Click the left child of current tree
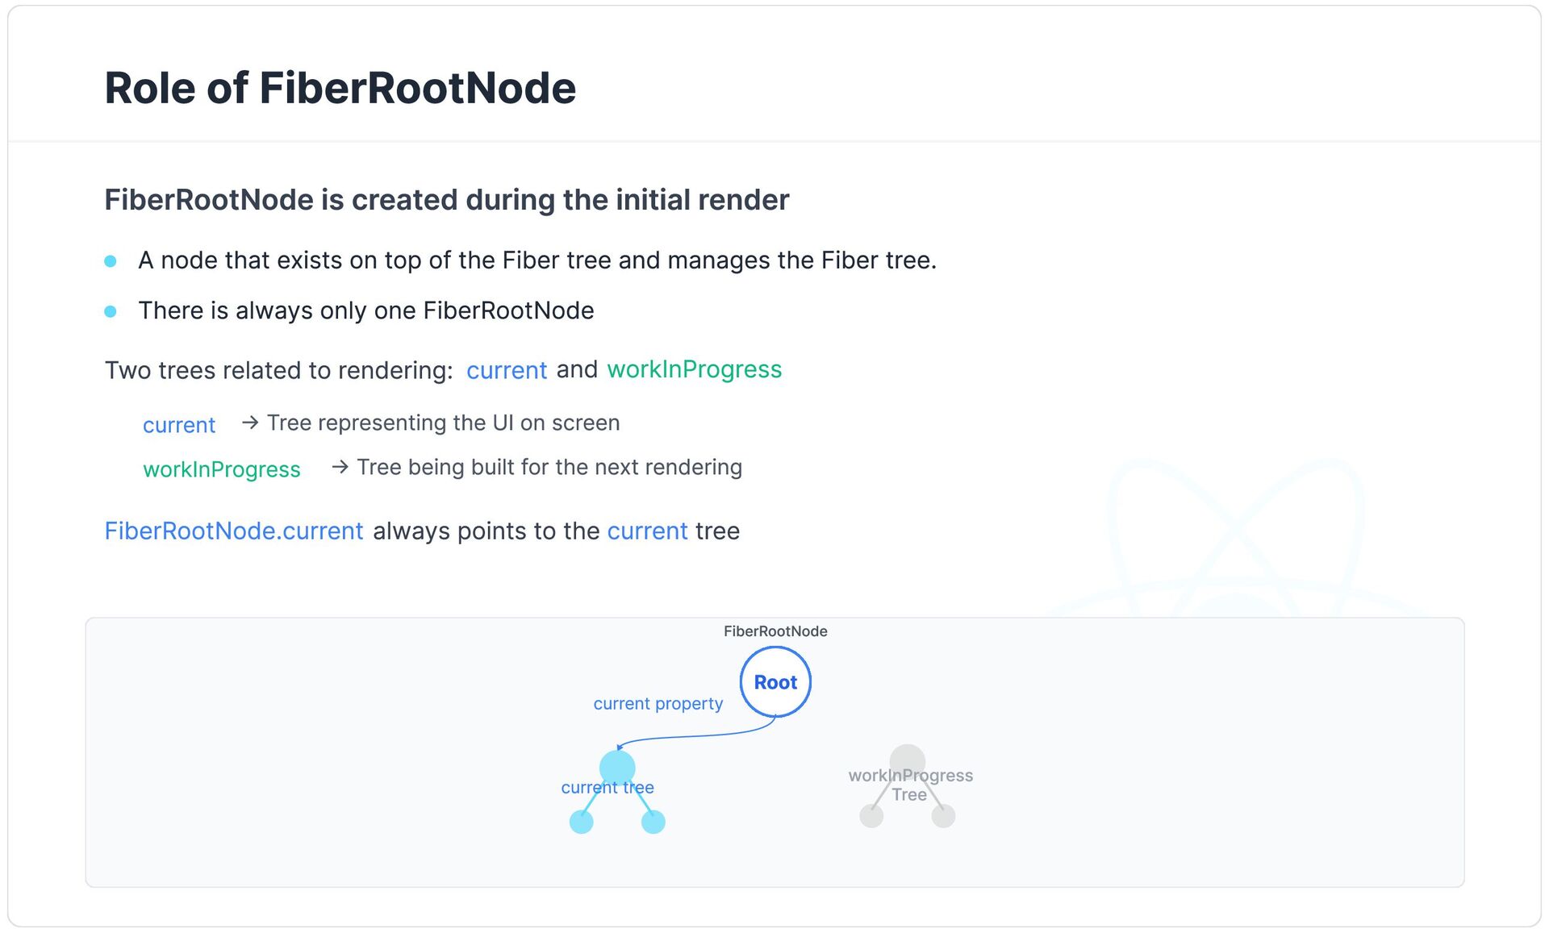Screen dimensions: 1549x937 pyautogui.click(x=582, y=822)
